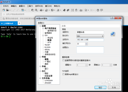Select 代理 in the category tree

pos(47,52)
